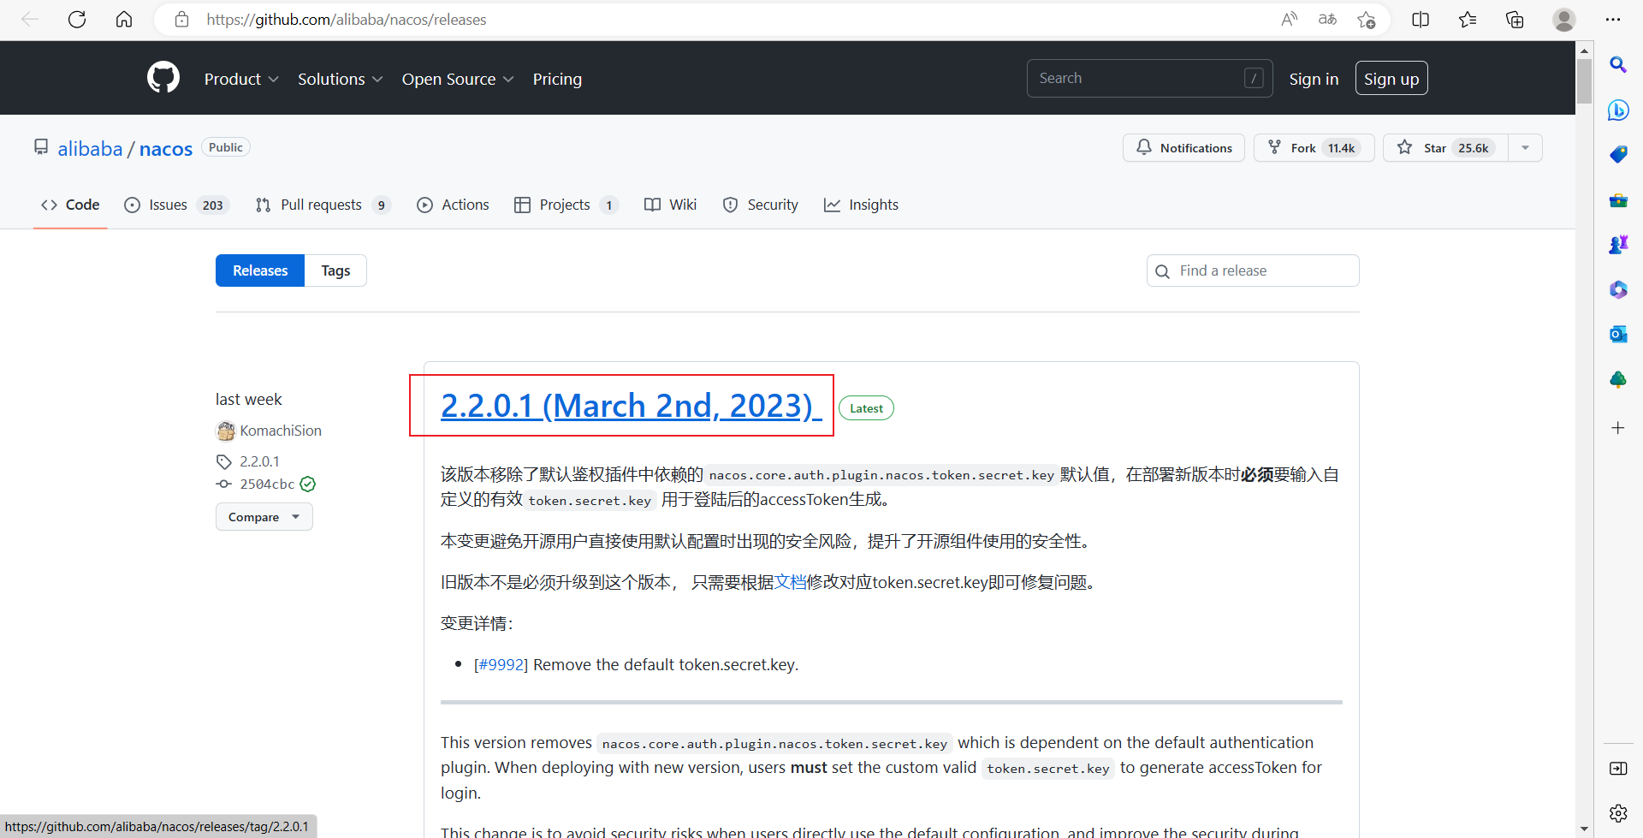The width and height of the screenshot is (1643, 838).
Task: Click the Find a release input
Action: 1253,270
